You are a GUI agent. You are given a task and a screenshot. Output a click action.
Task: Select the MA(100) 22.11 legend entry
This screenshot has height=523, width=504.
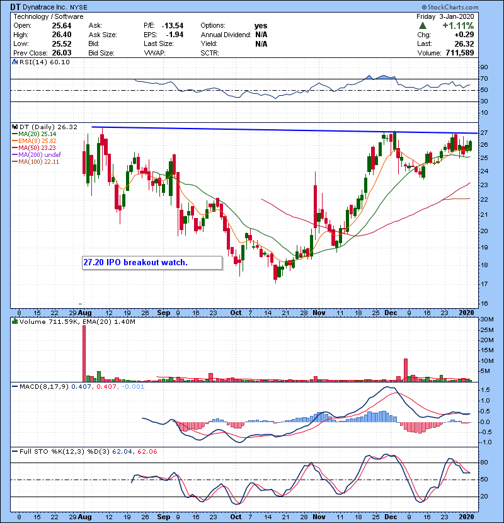click(35, 162)
